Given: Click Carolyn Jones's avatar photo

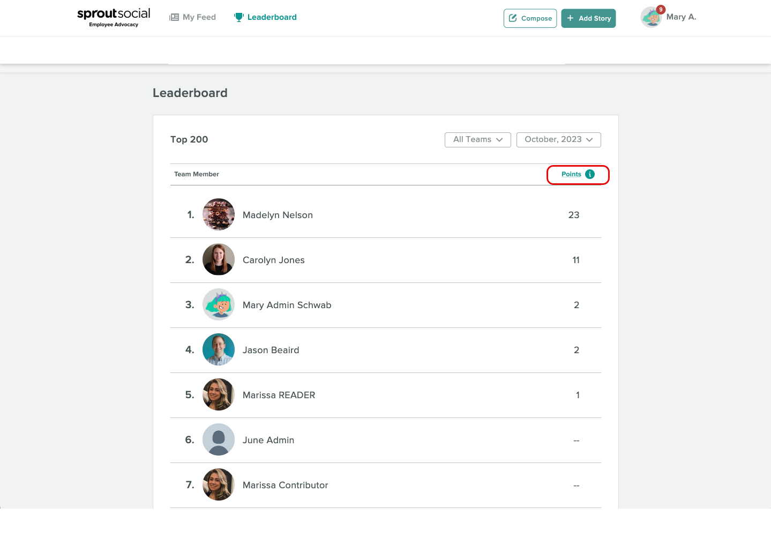Looking at the screenshot, I should pos(219,259).
